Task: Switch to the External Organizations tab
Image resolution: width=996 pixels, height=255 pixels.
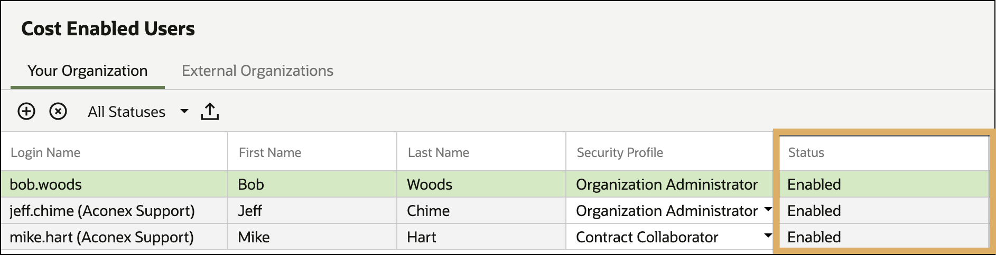Action: click(x=257, y=71)
